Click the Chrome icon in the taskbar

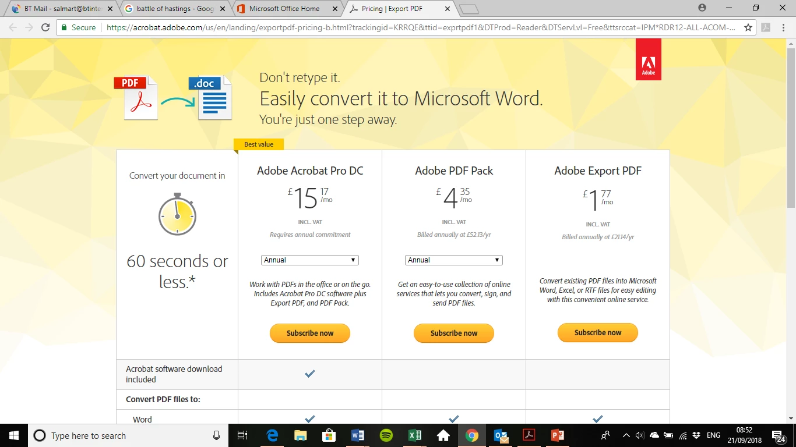471,435
